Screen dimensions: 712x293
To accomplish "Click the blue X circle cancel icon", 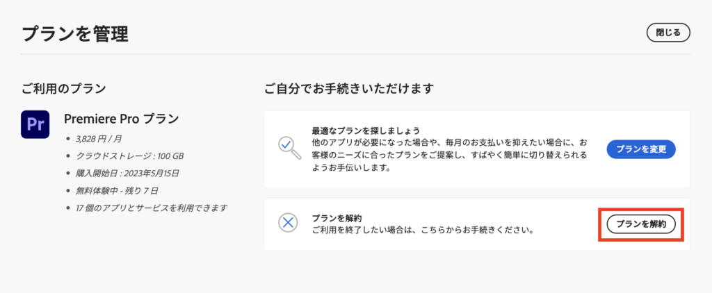I will pos(287,223).
